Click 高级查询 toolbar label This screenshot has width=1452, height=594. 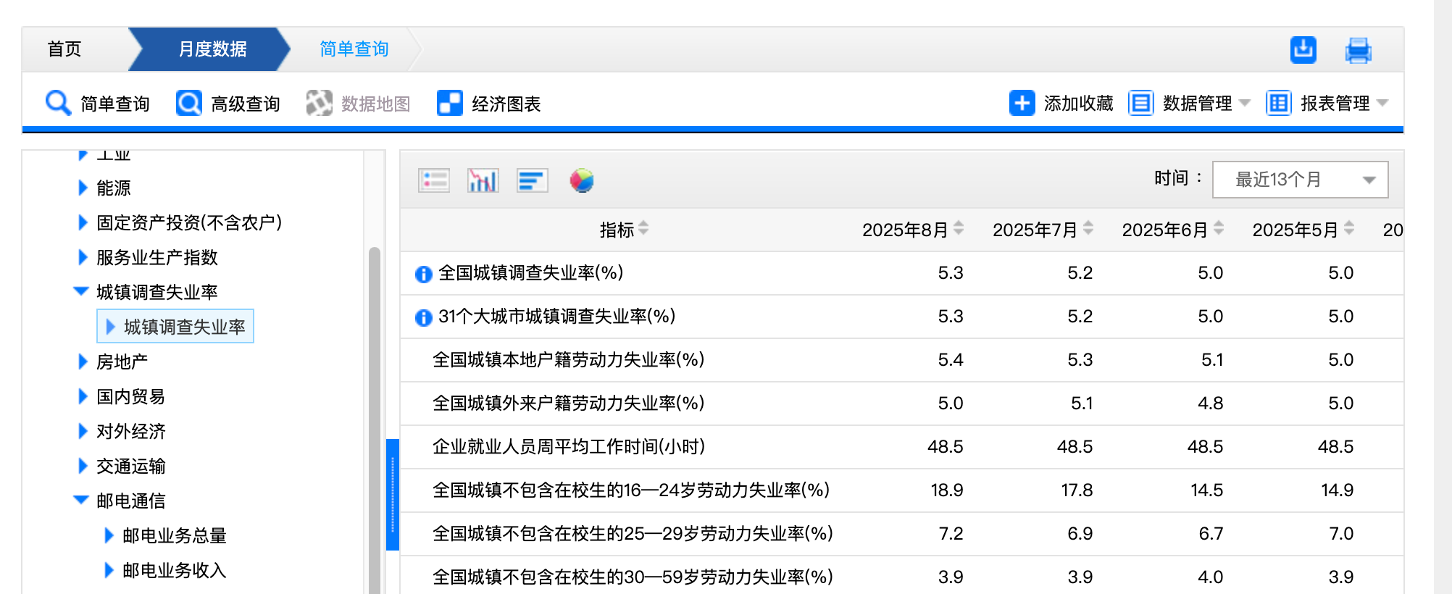(245, 104)
